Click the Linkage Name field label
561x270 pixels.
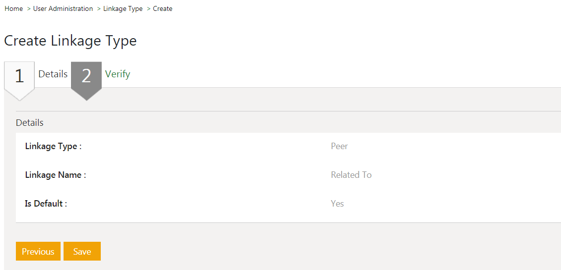pos(55,175)
